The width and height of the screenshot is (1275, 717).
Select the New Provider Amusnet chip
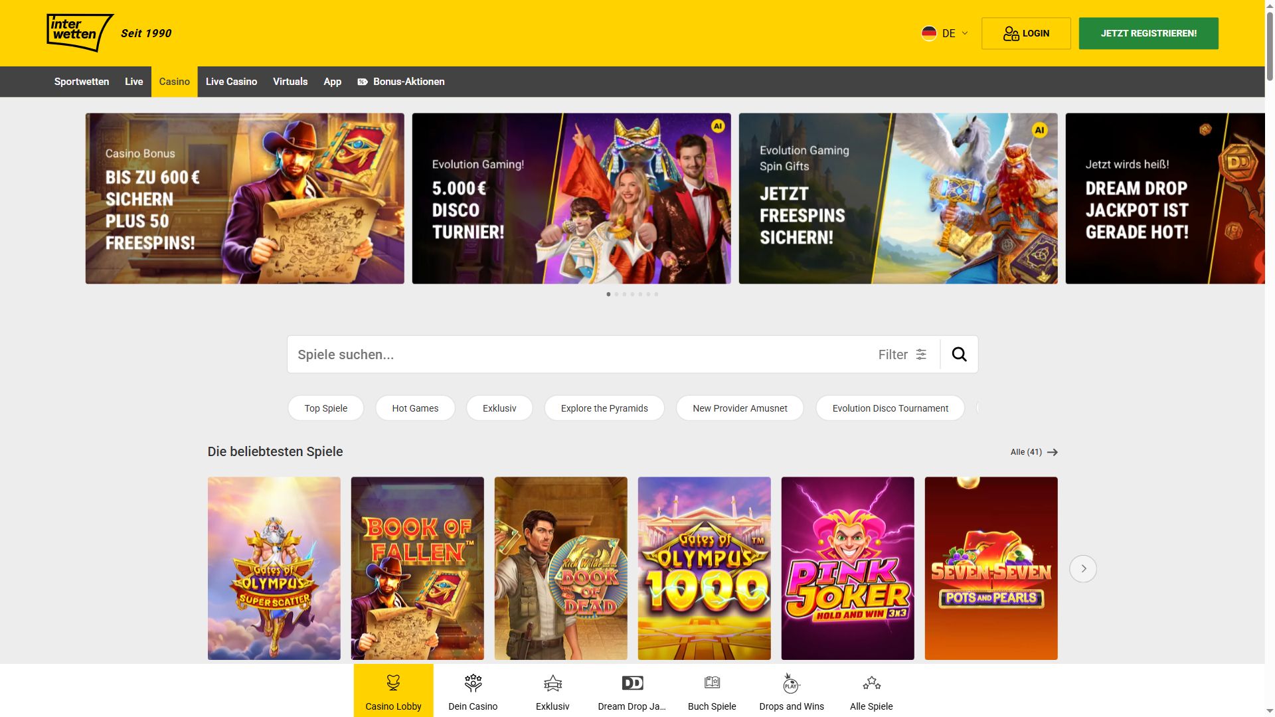[x=740, y=408]
